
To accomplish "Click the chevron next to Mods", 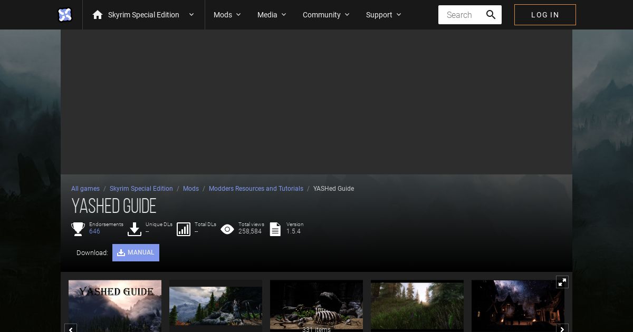I will (238, 15).
